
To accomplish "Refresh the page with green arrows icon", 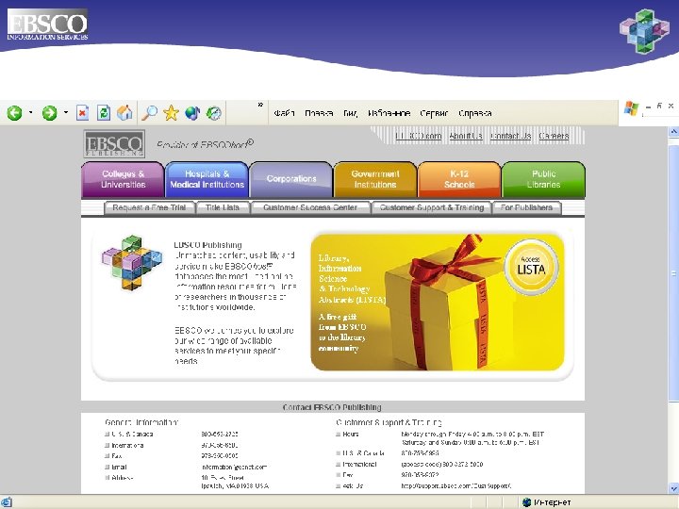I will point(104,113).
